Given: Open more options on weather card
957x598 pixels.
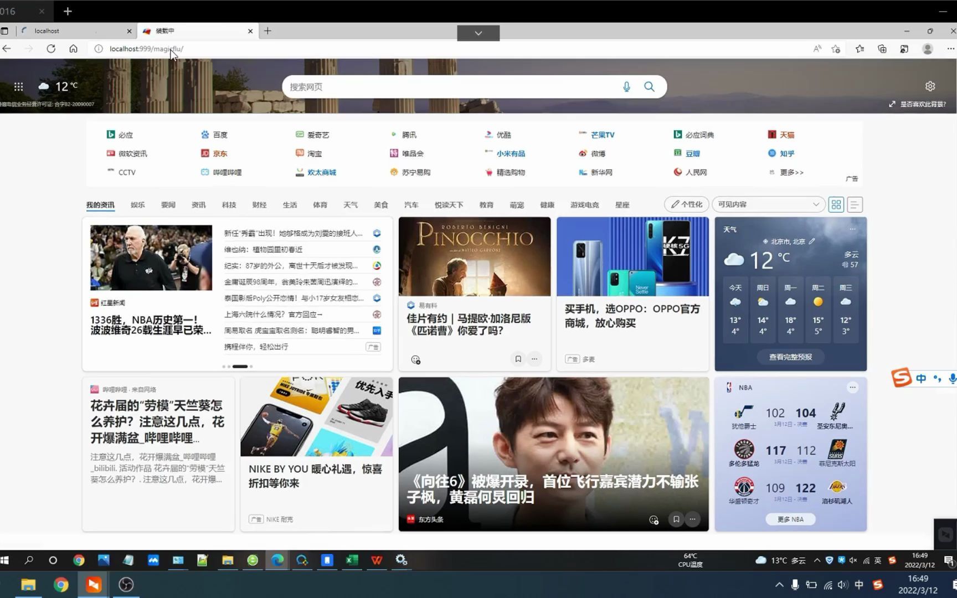Looking at the screenshot, I should click(852, 229).
